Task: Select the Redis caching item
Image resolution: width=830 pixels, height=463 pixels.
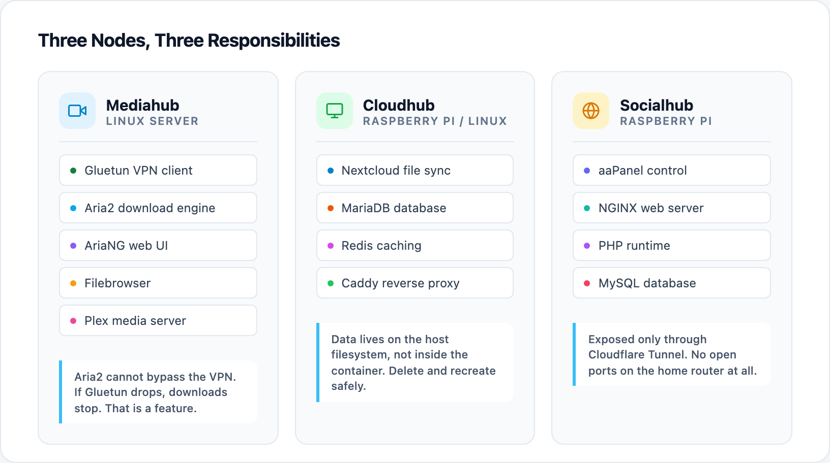Action: pos(415,245)
